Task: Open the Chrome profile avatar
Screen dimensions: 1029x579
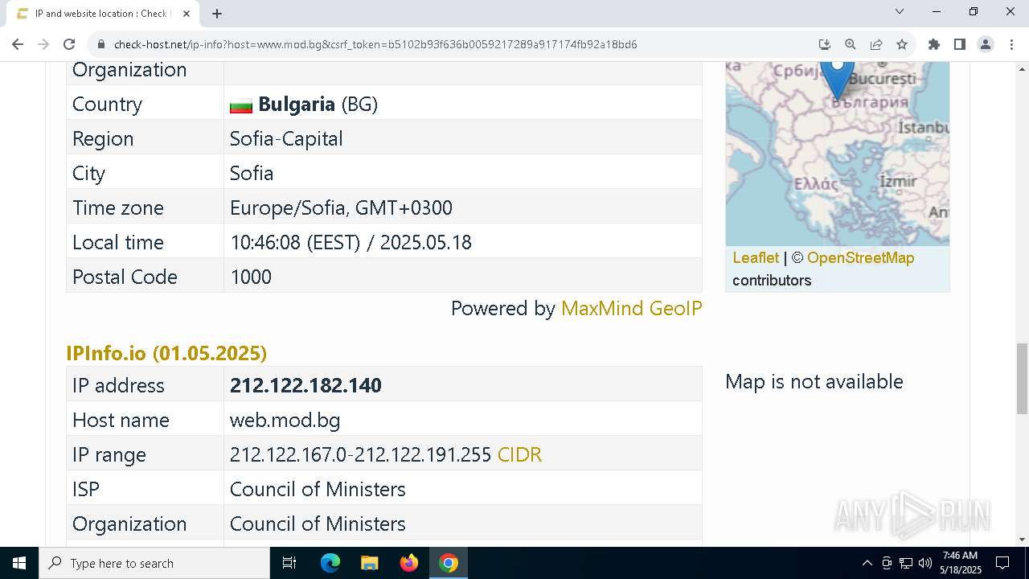Action: pos(985,44)
